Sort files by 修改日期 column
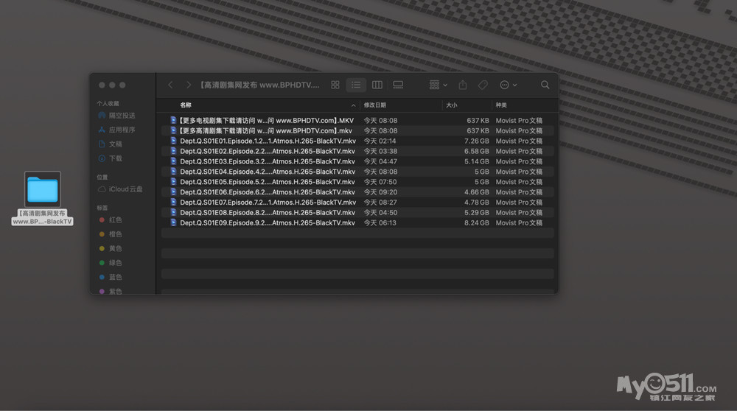This screenshot has width=737, height=411. (x=376, y=105)
